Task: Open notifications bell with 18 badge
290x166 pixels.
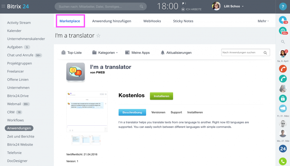Action: (283, 20)
